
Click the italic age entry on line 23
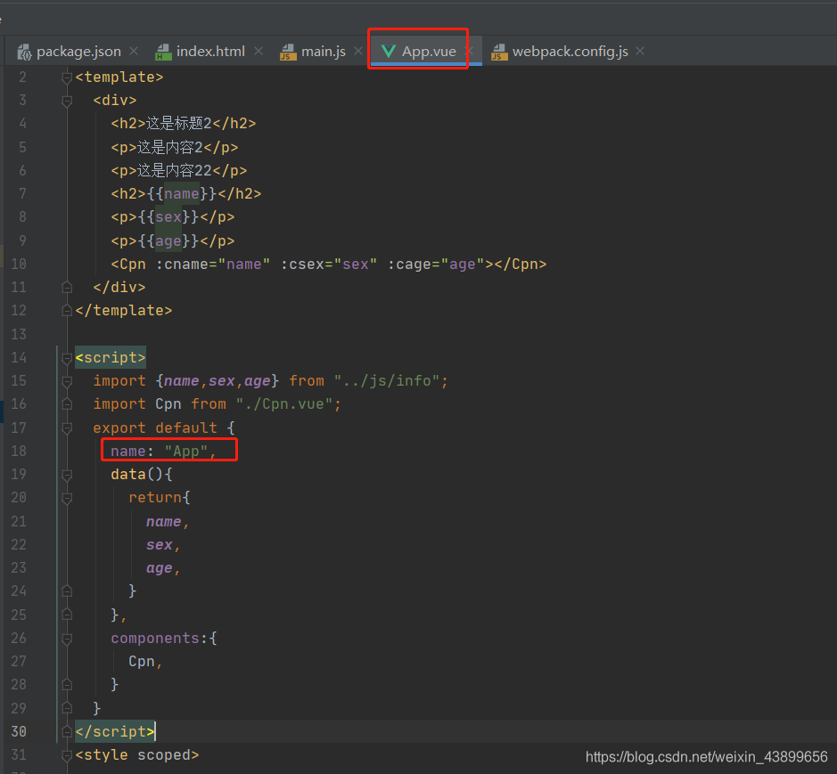[159, 568]
